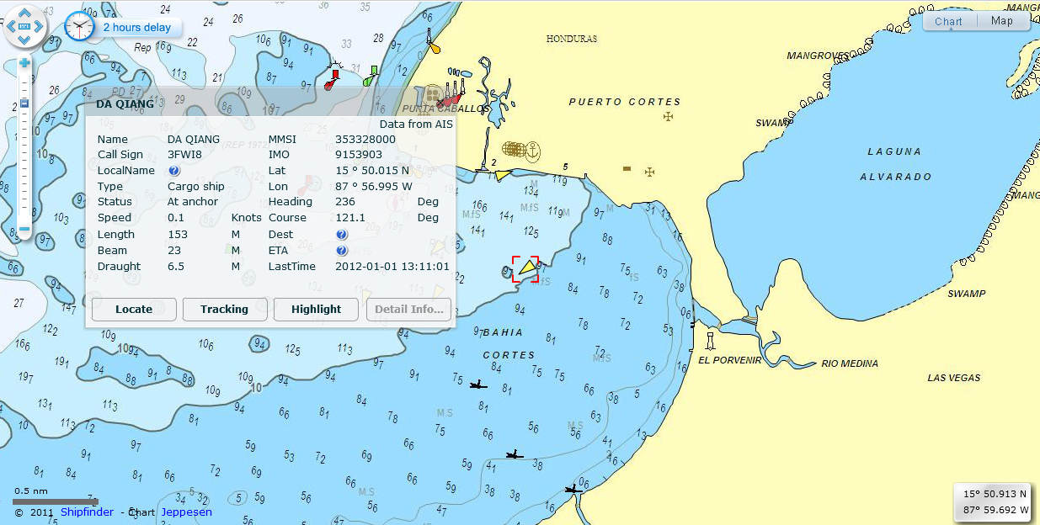The image size is (1040, 525).
Task: Click an anchored vessel icon in Bahia Cortes
Action: pos(477,384)
